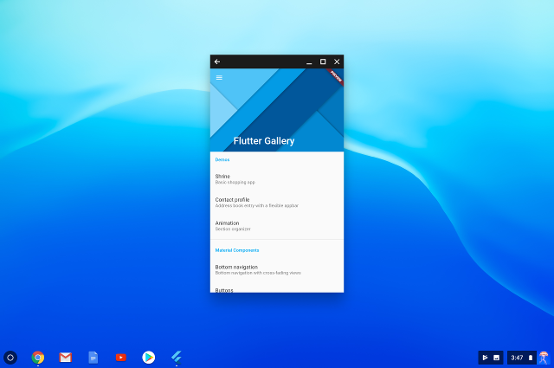Launch Play Store from the shelf
The width and height of the screenshot is (554, 368).
click(x=148, y=358)
